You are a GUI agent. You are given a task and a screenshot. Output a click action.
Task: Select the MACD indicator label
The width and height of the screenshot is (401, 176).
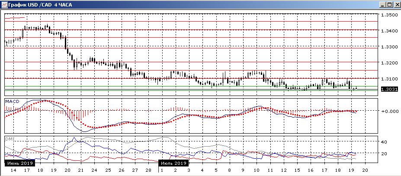[10, 102]
